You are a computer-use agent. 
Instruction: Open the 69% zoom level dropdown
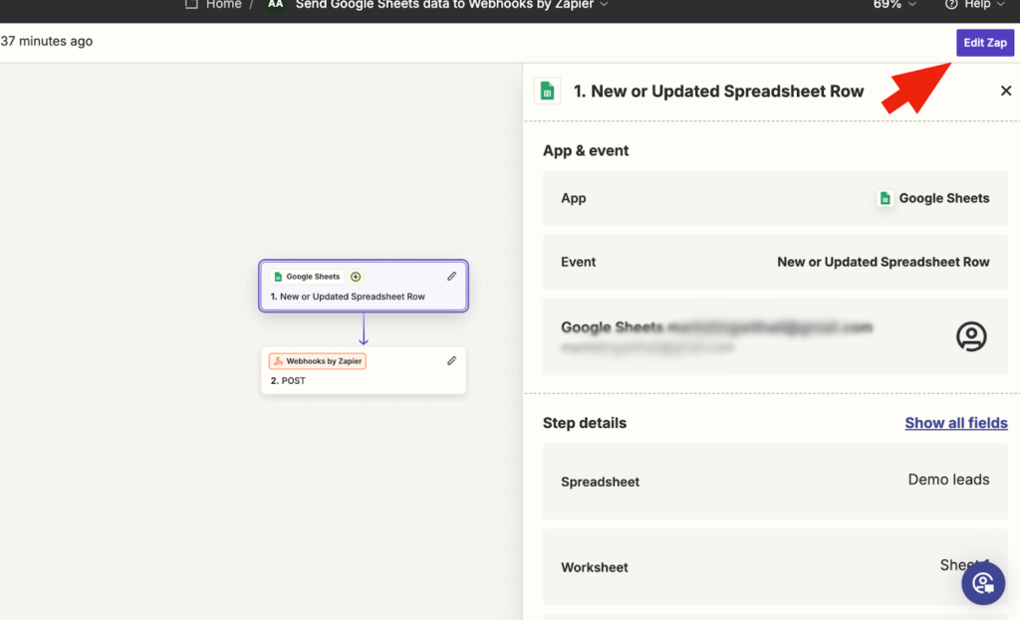(894, 5)
